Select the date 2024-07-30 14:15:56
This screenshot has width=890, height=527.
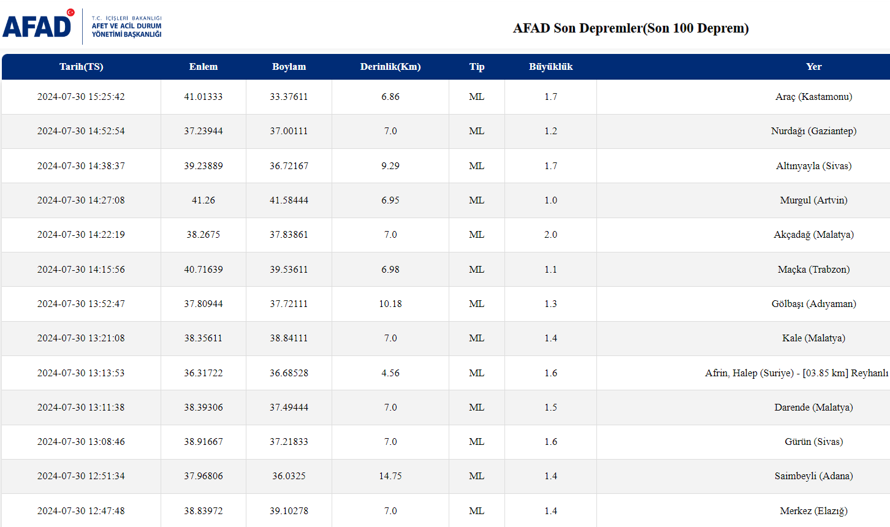click(81, 270)
